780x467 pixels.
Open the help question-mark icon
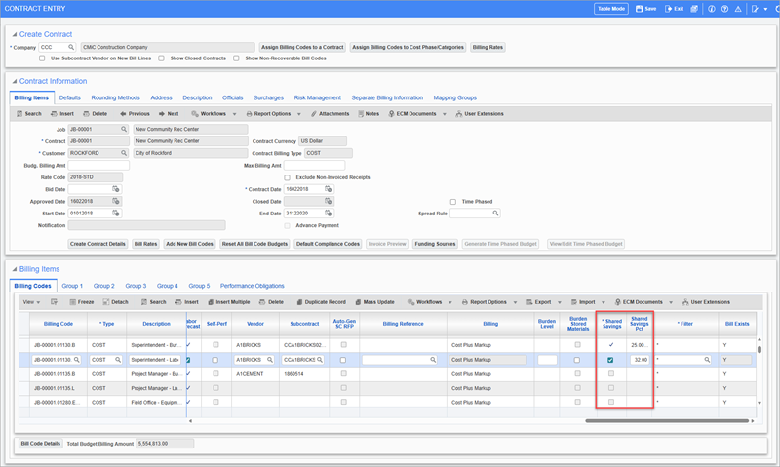(x=724, y=9)
